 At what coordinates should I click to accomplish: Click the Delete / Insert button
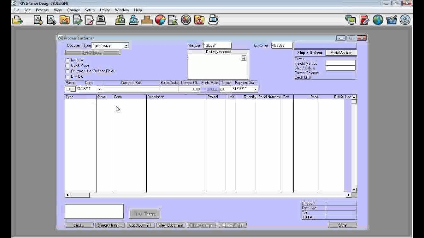point(110,225)
